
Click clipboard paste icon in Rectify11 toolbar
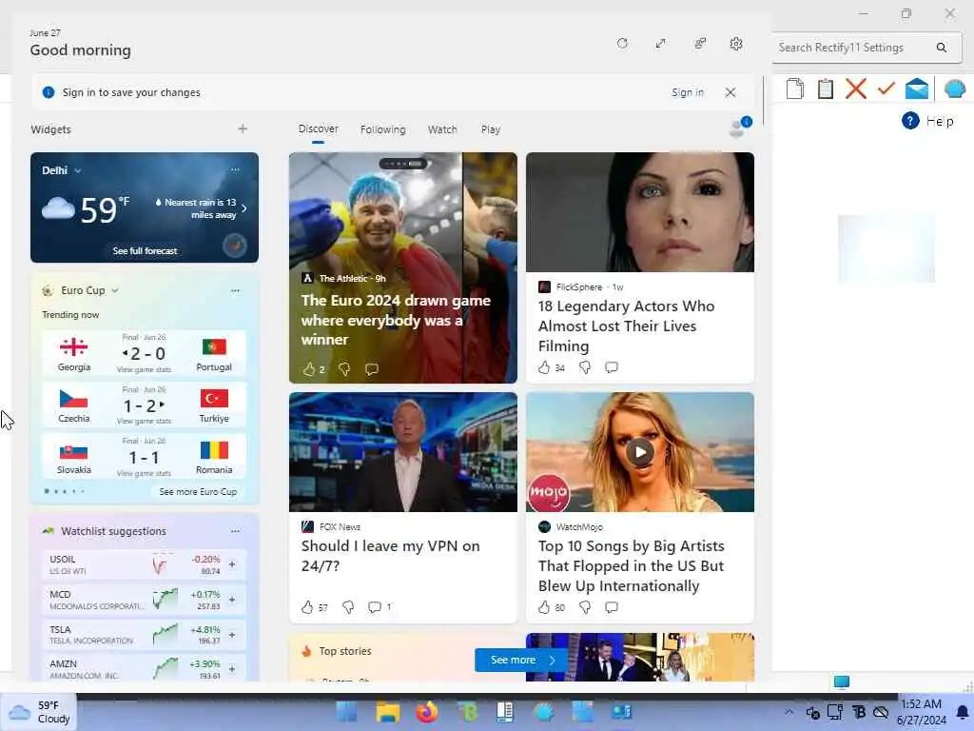click(x=825, y=89)
